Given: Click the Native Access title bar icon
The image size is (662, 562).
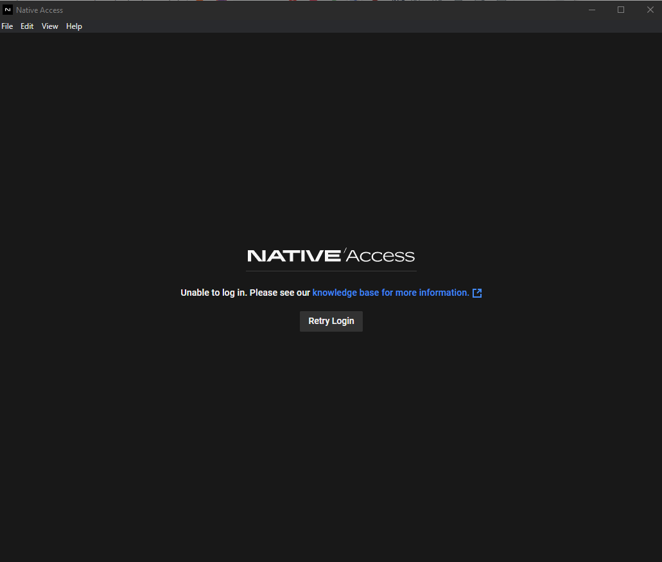Looking at the screenshot, I should tap(8, 10).
